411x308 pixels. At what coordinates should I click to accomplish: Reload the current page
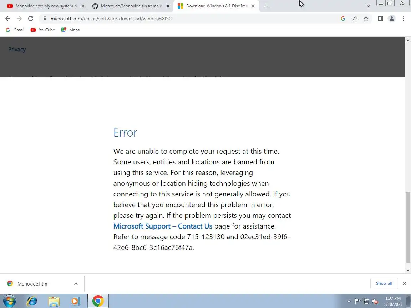tap(31, 19)
